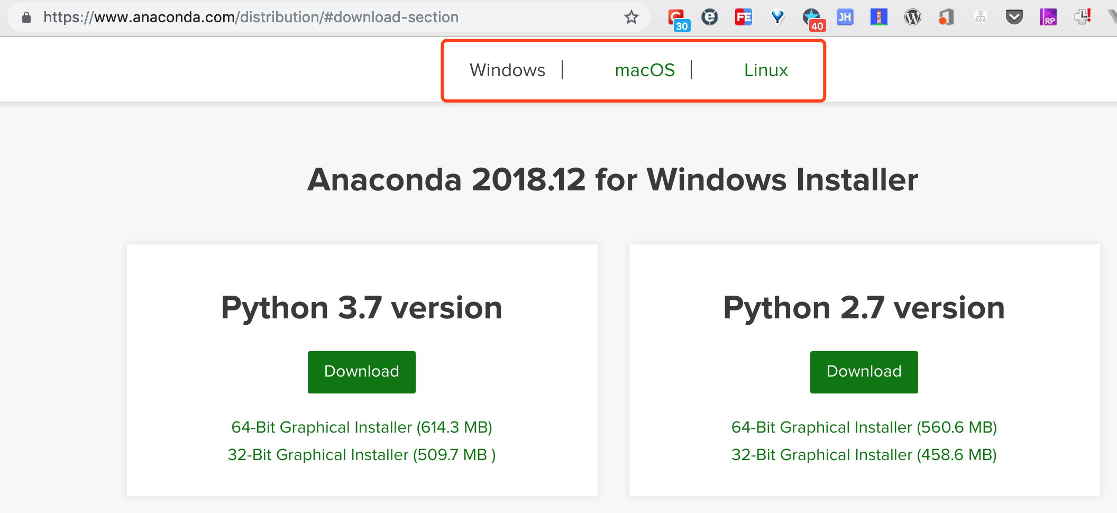1117x513 pixels.
Task: Click the secure lock icon in address bar
Action: (26, 17)
